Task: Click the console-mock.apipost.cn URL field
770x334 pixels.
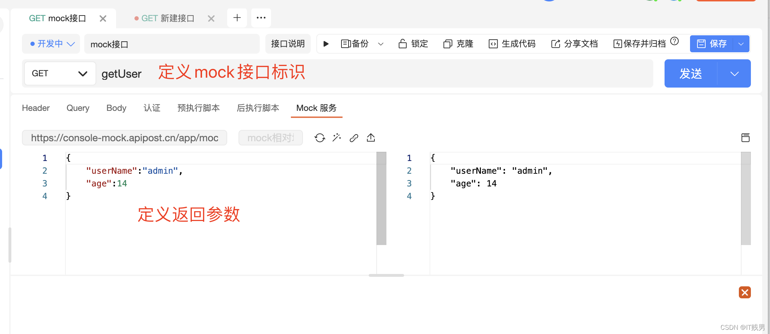Action: point(125,138)
